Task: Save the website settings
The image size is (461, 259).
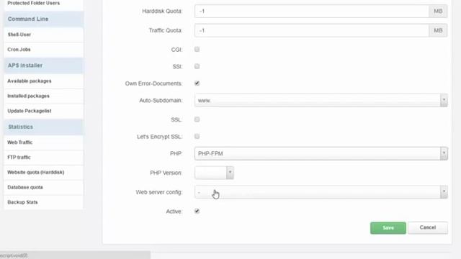Action: pyautogui.click(x=388, y=228)
